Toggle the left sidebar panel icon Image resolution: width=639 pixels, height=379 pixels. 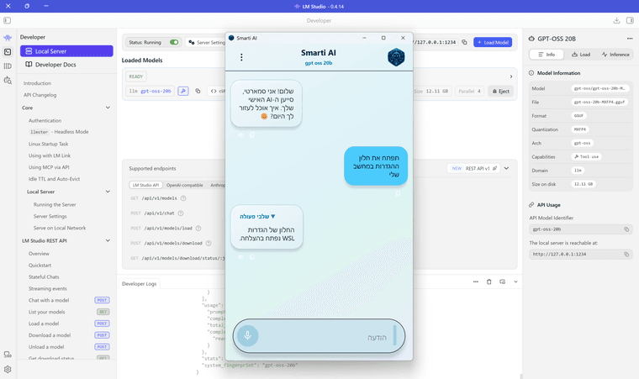coord(7,20)
